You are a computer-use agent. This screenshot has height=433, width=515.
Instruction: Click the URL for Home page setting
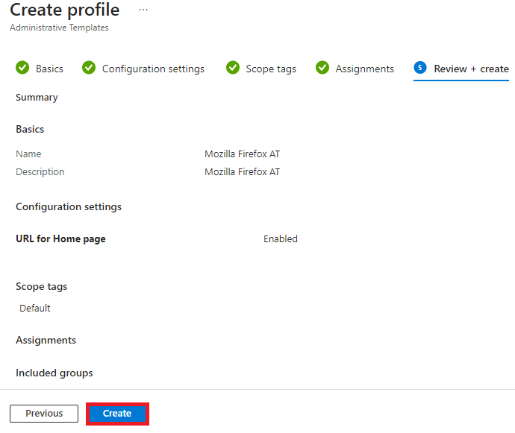[60, 238]
